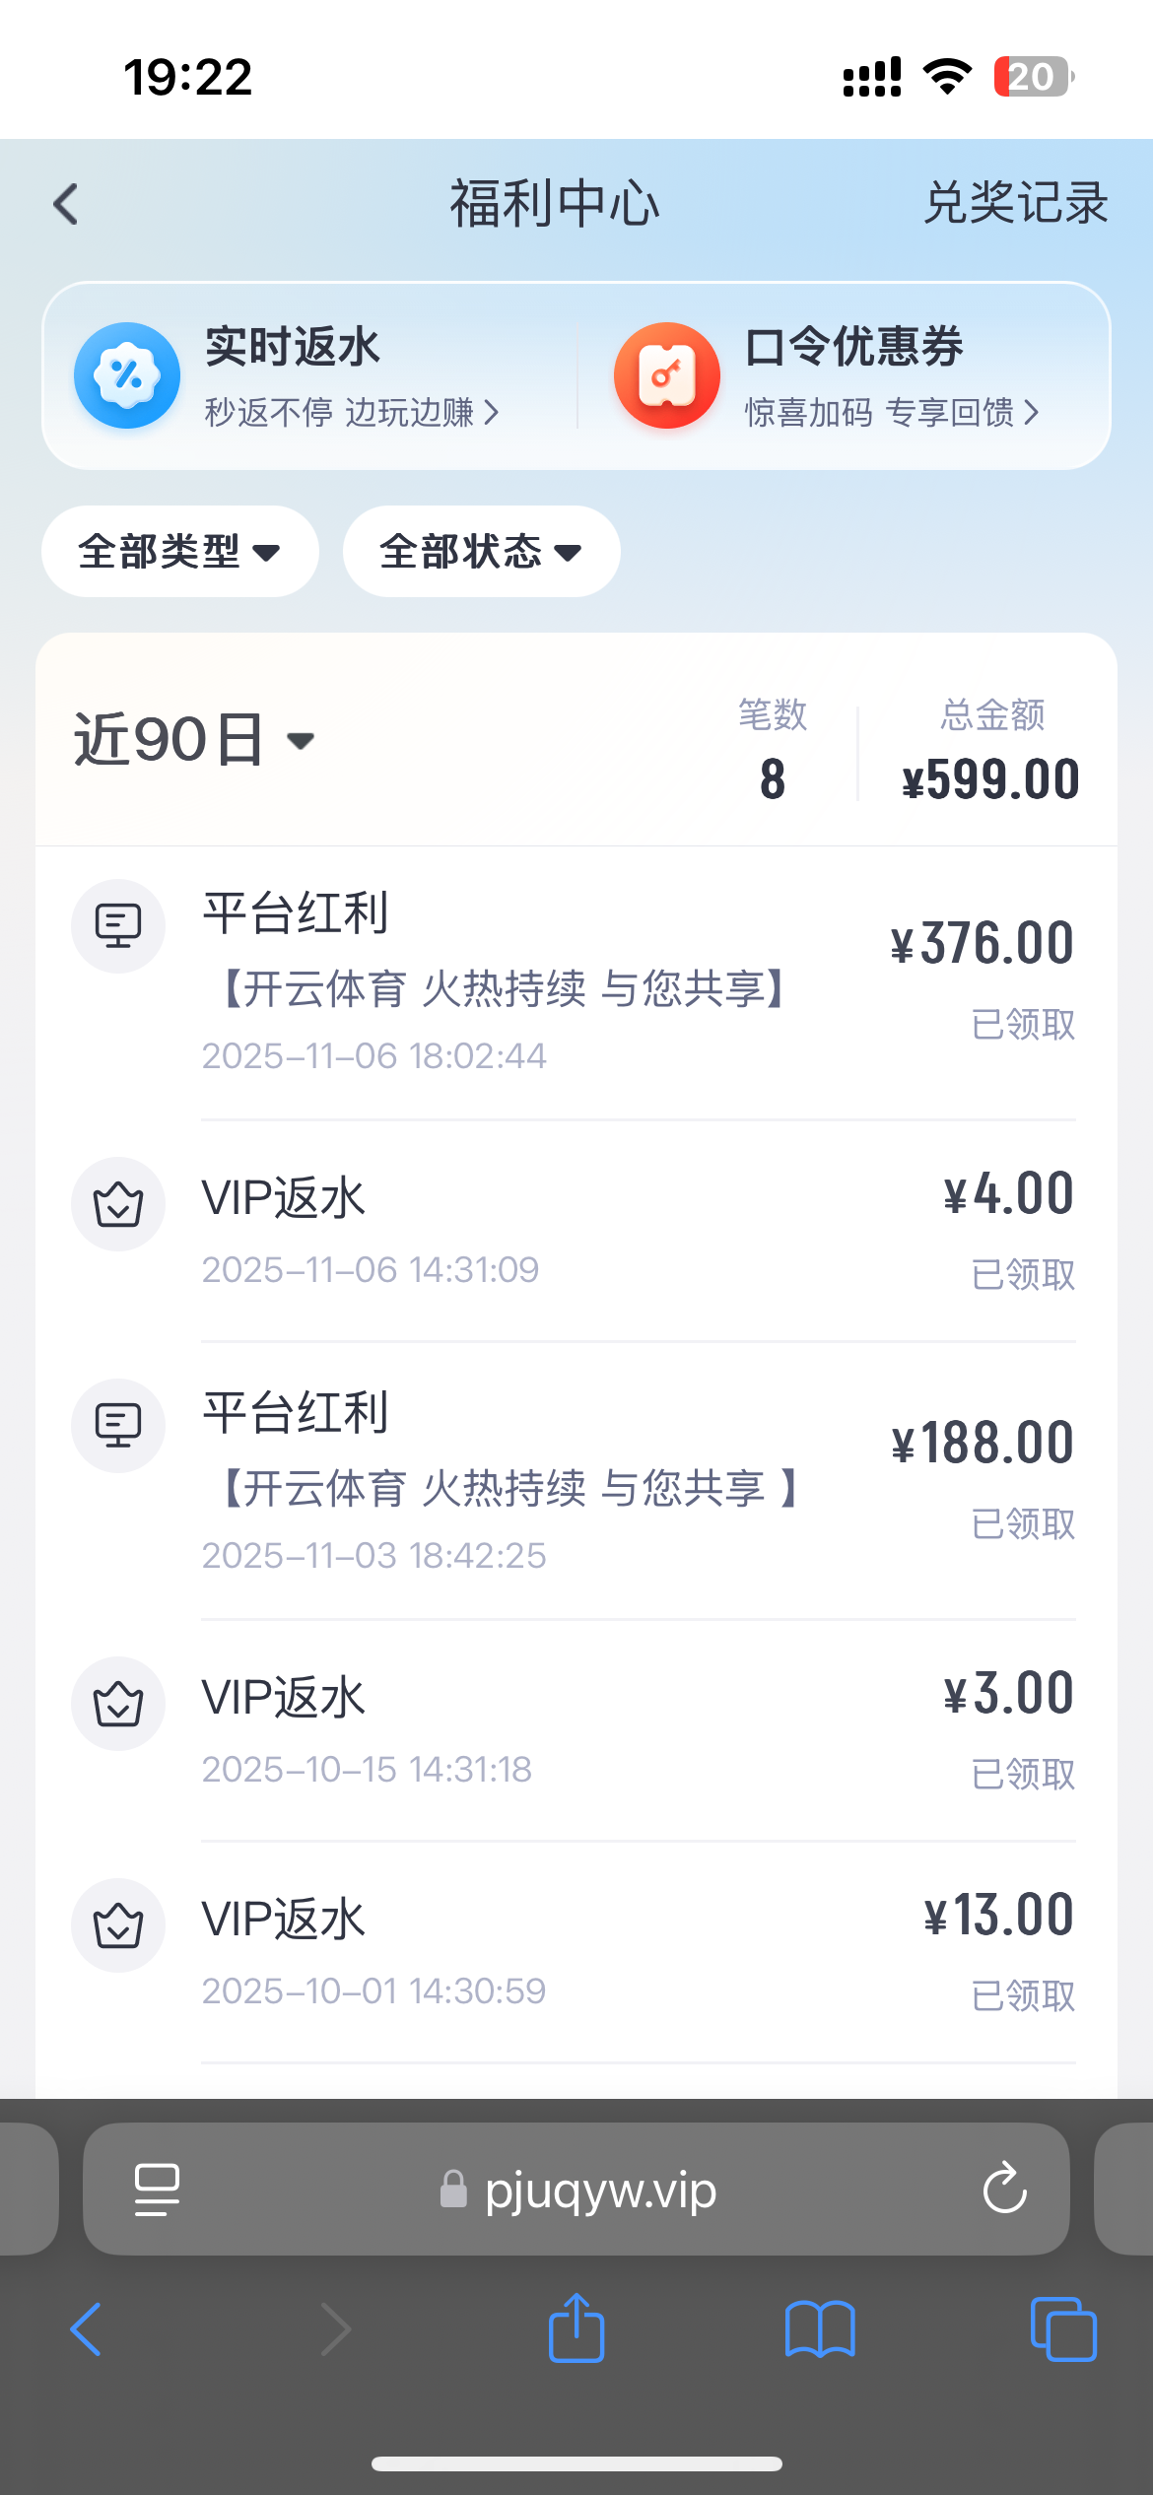Open the red 口令优惠券 coupon icon
Image resolution: width=1153 pixels, height=2495 pixels.
pyautogui.click(x=667, y=375)
